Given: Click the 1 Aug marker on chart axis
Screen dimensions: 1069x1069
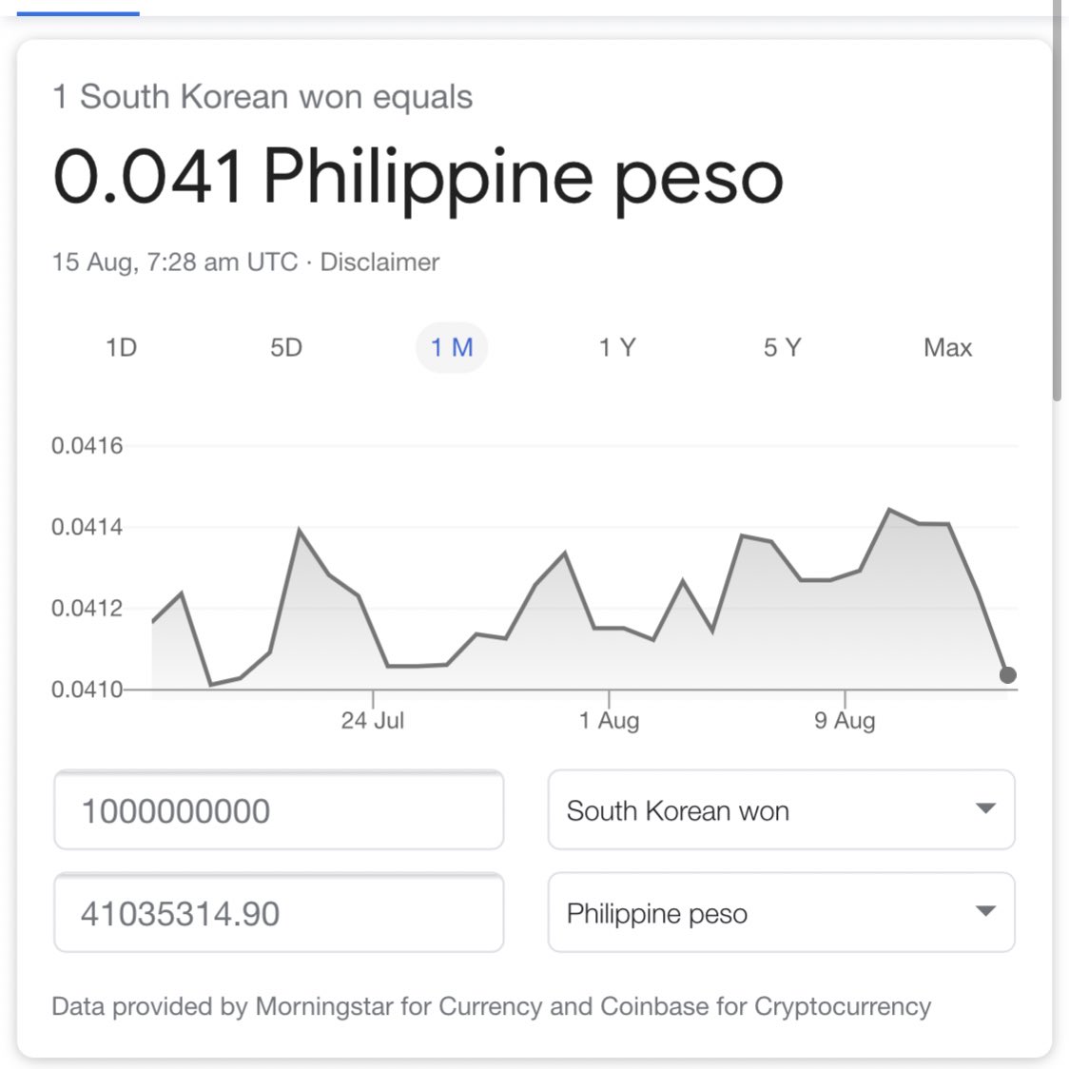Looking at the screenshot, I should tap(609, 720).
